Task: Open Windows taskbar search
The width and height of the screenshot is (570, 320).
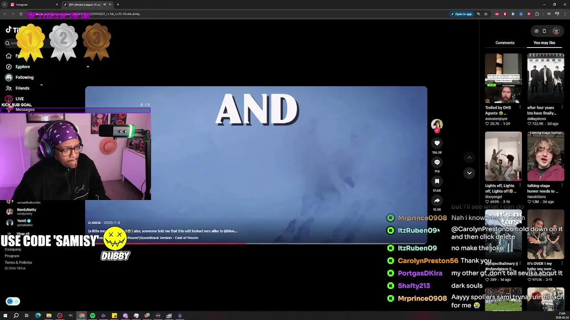Action: (x=16, y=316)
